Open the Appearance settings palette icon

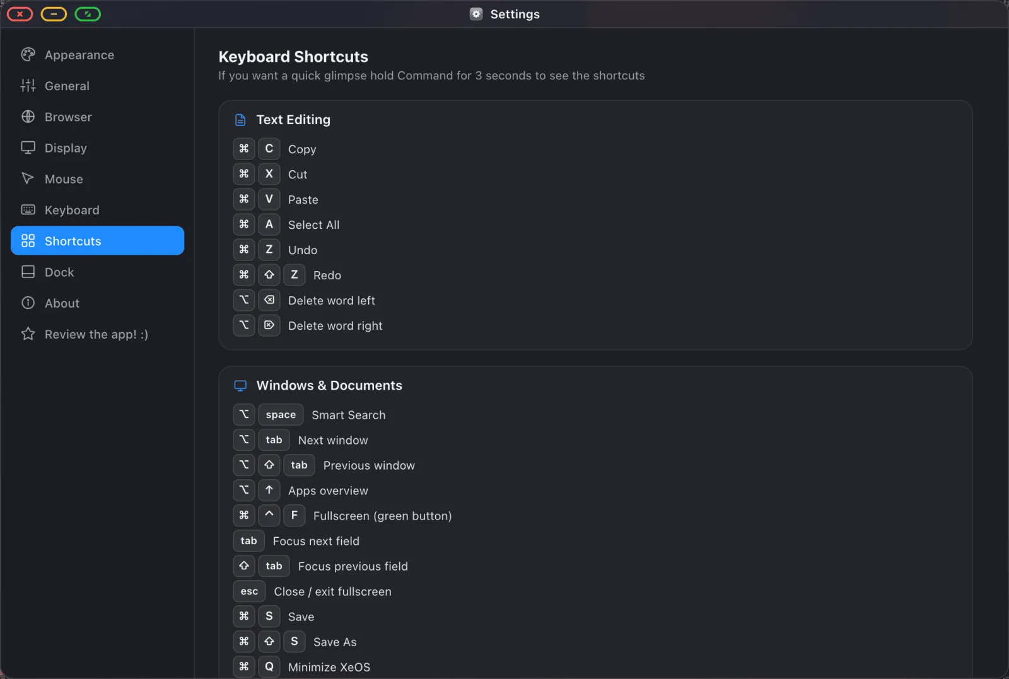[28, 55]
